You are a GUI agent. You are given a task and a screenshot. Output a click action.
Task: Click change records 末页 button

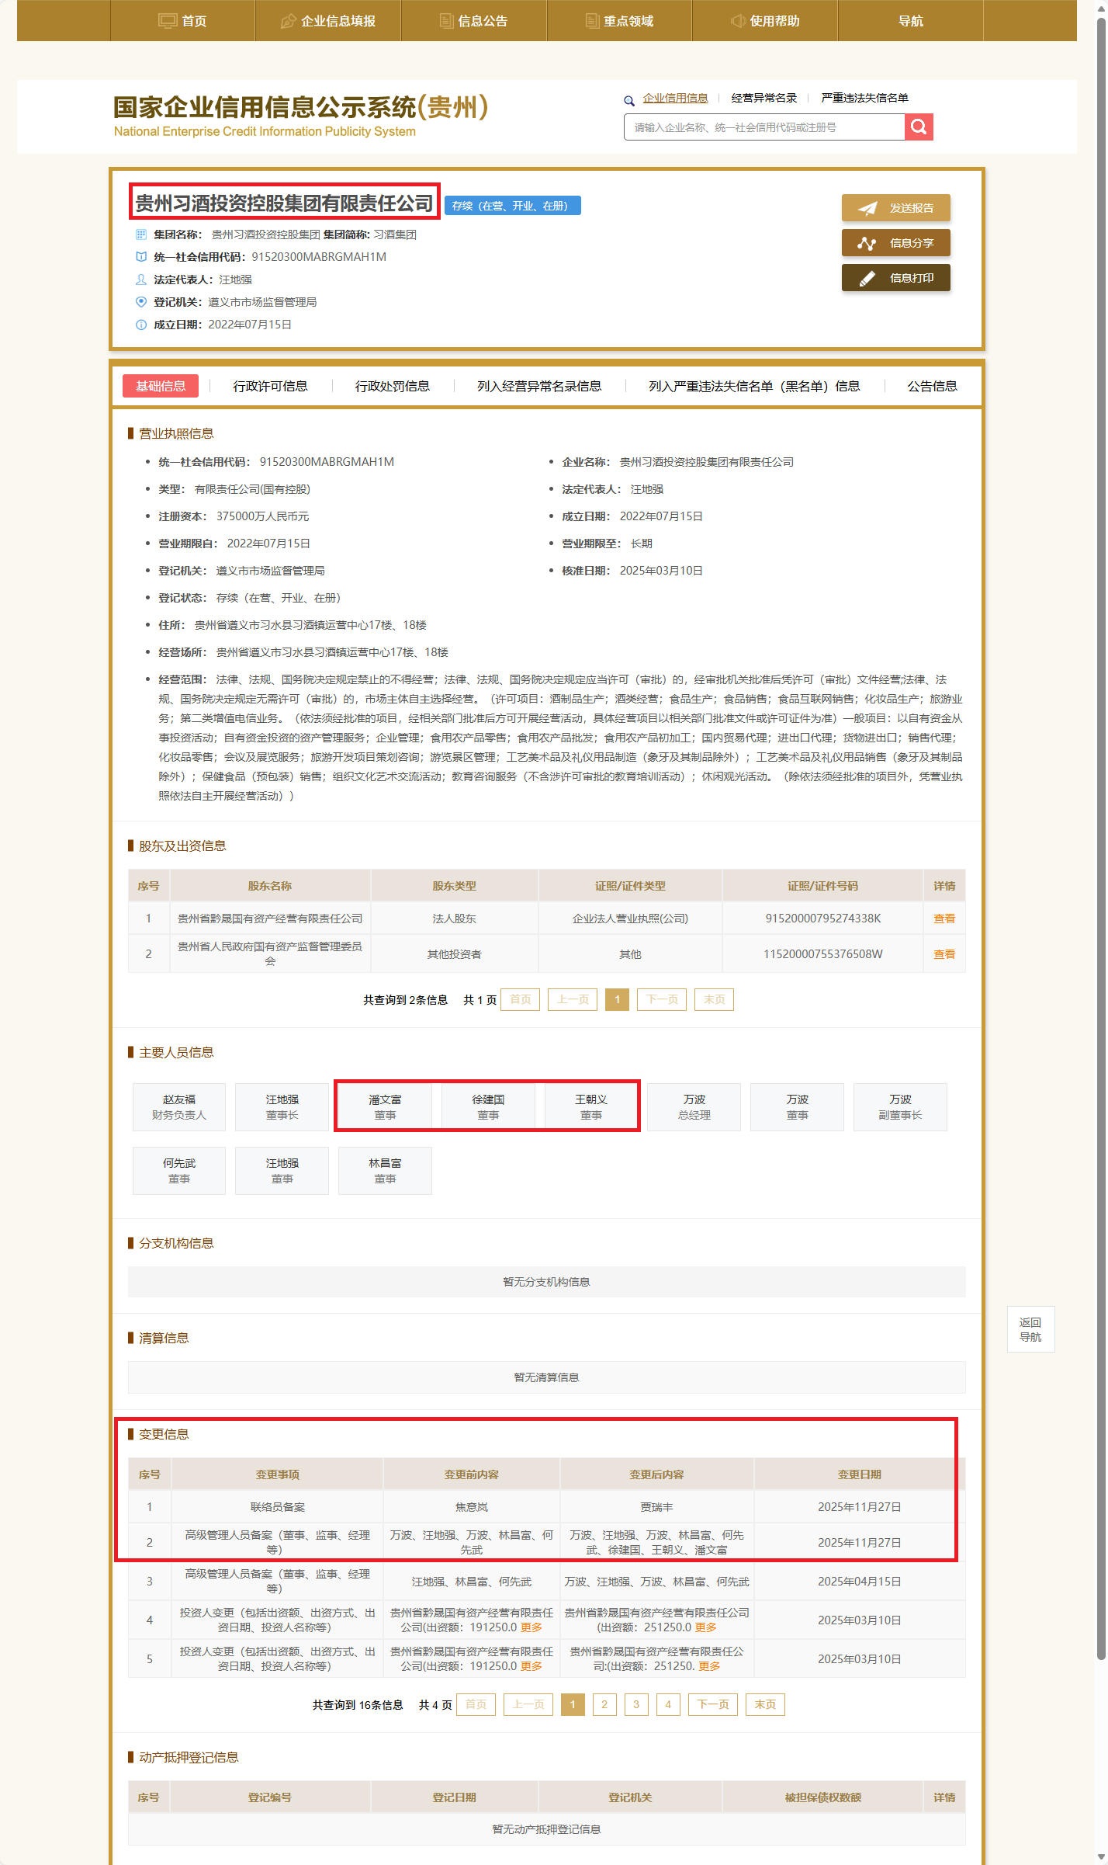[765, 1704]
